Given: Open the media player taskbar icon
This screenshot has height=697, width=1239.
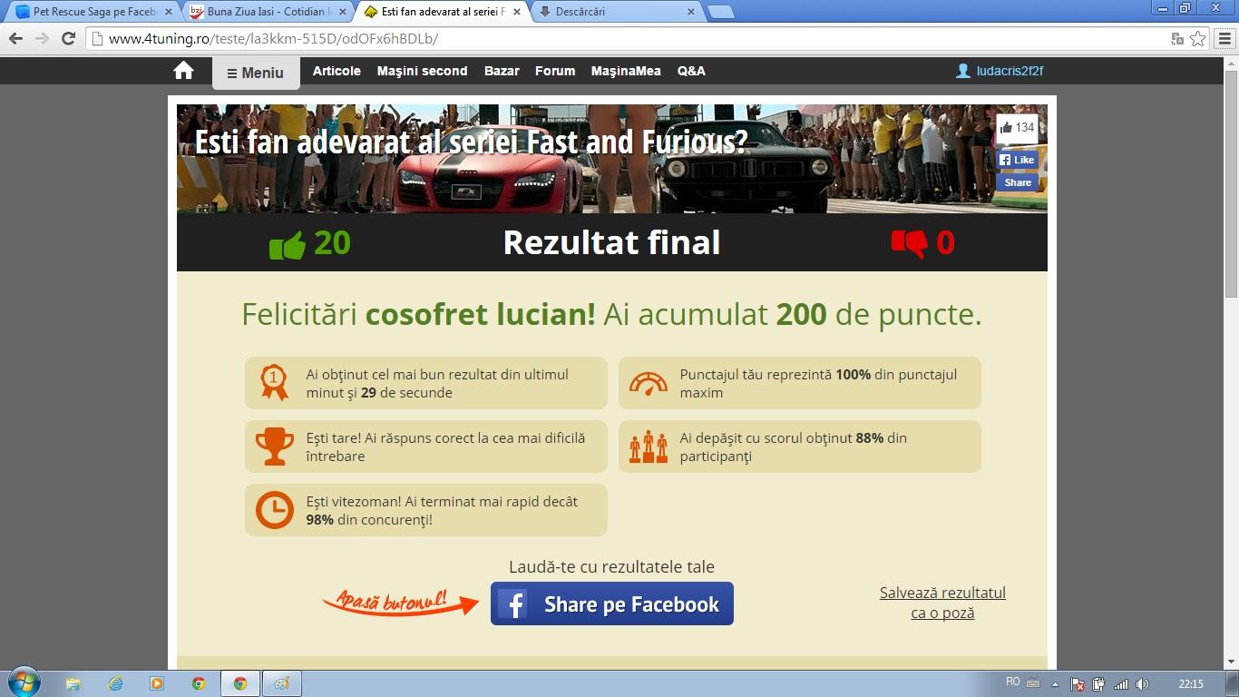Looking at the screenshot, I should click(157, 683).
